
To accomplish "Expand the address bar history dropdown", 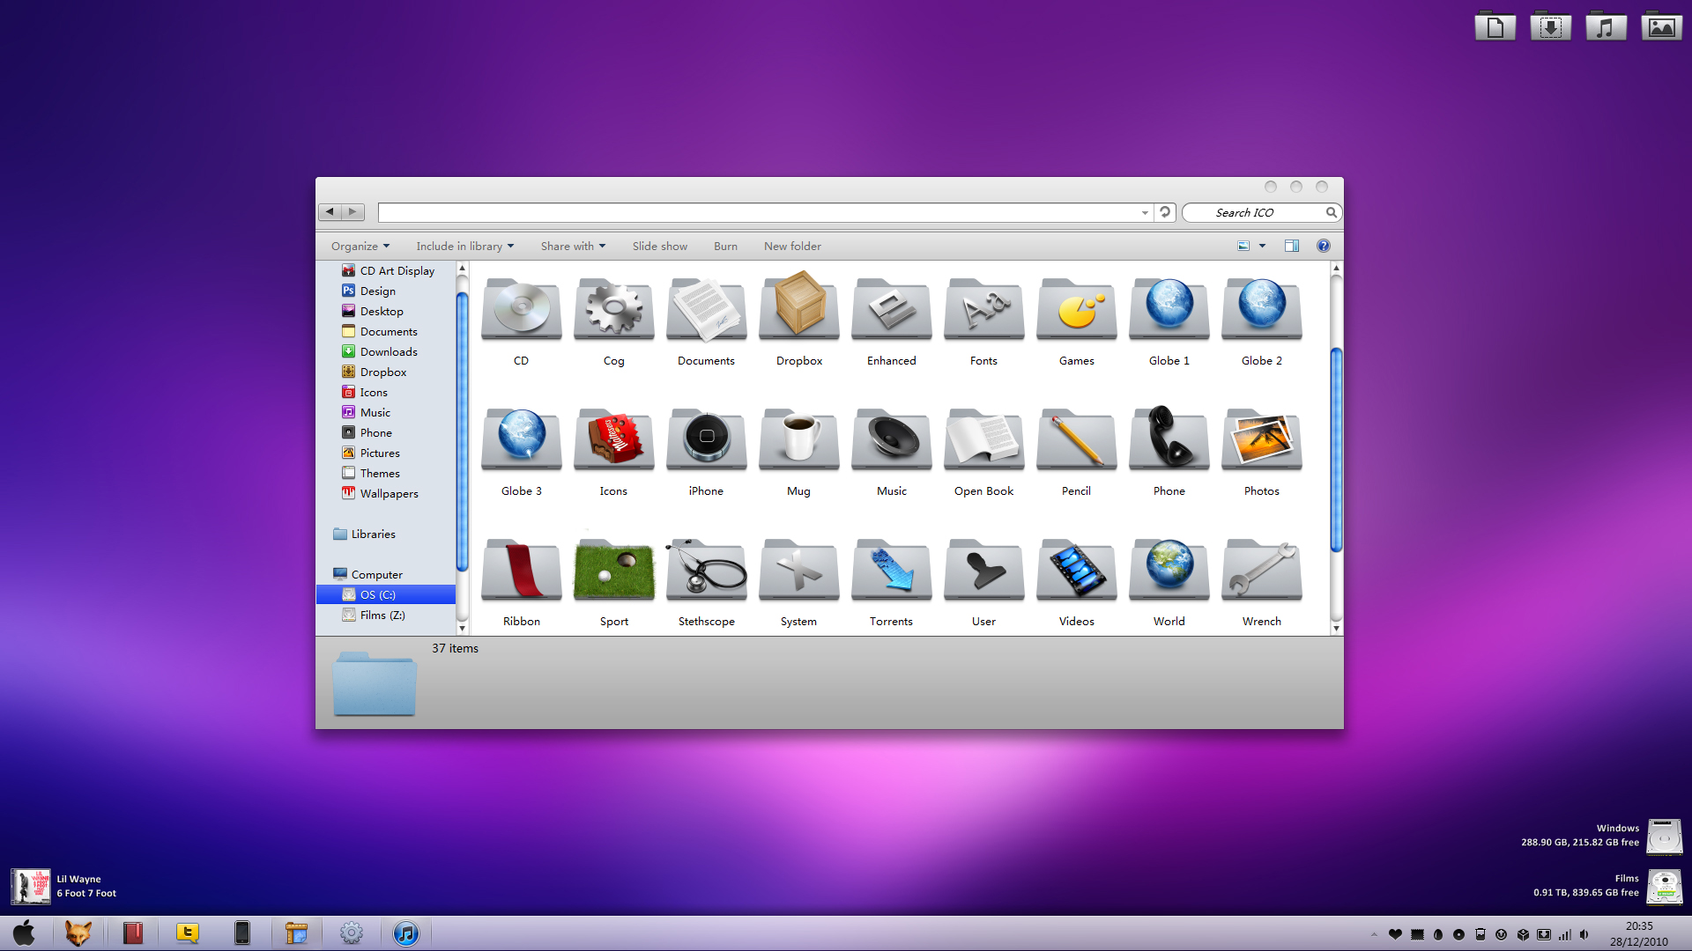I will [1145, 213].
